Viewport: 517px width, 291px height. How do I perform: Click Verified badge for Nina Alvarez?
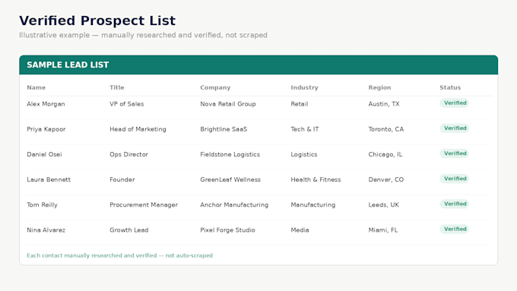tap(455, 229)
